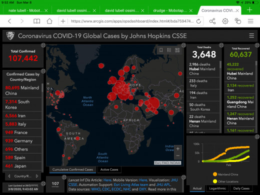Switch to the drudge - Mobotap tab
260x195 pixels.
click(170, 10)
